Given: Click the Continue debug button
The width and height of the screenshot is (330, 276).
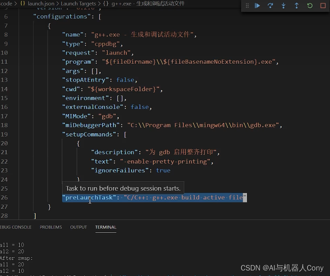Looking at the screenshot, I should point(257,6).
